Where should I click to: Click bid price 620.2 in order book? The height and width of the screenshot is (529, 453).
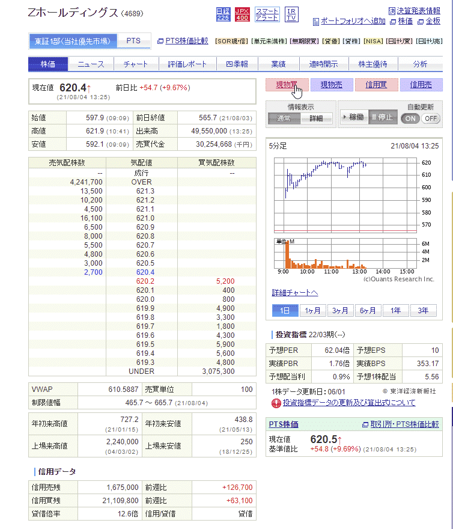(145, 281)
